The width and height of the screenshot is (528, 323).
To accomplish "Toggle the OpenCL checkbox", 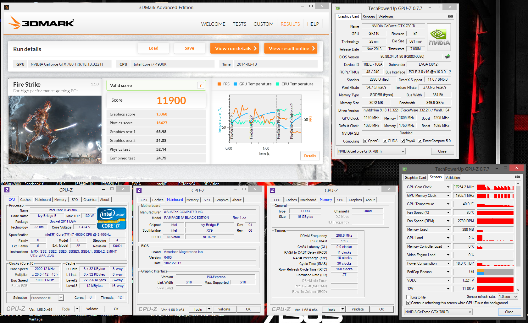I will point(365,141).
